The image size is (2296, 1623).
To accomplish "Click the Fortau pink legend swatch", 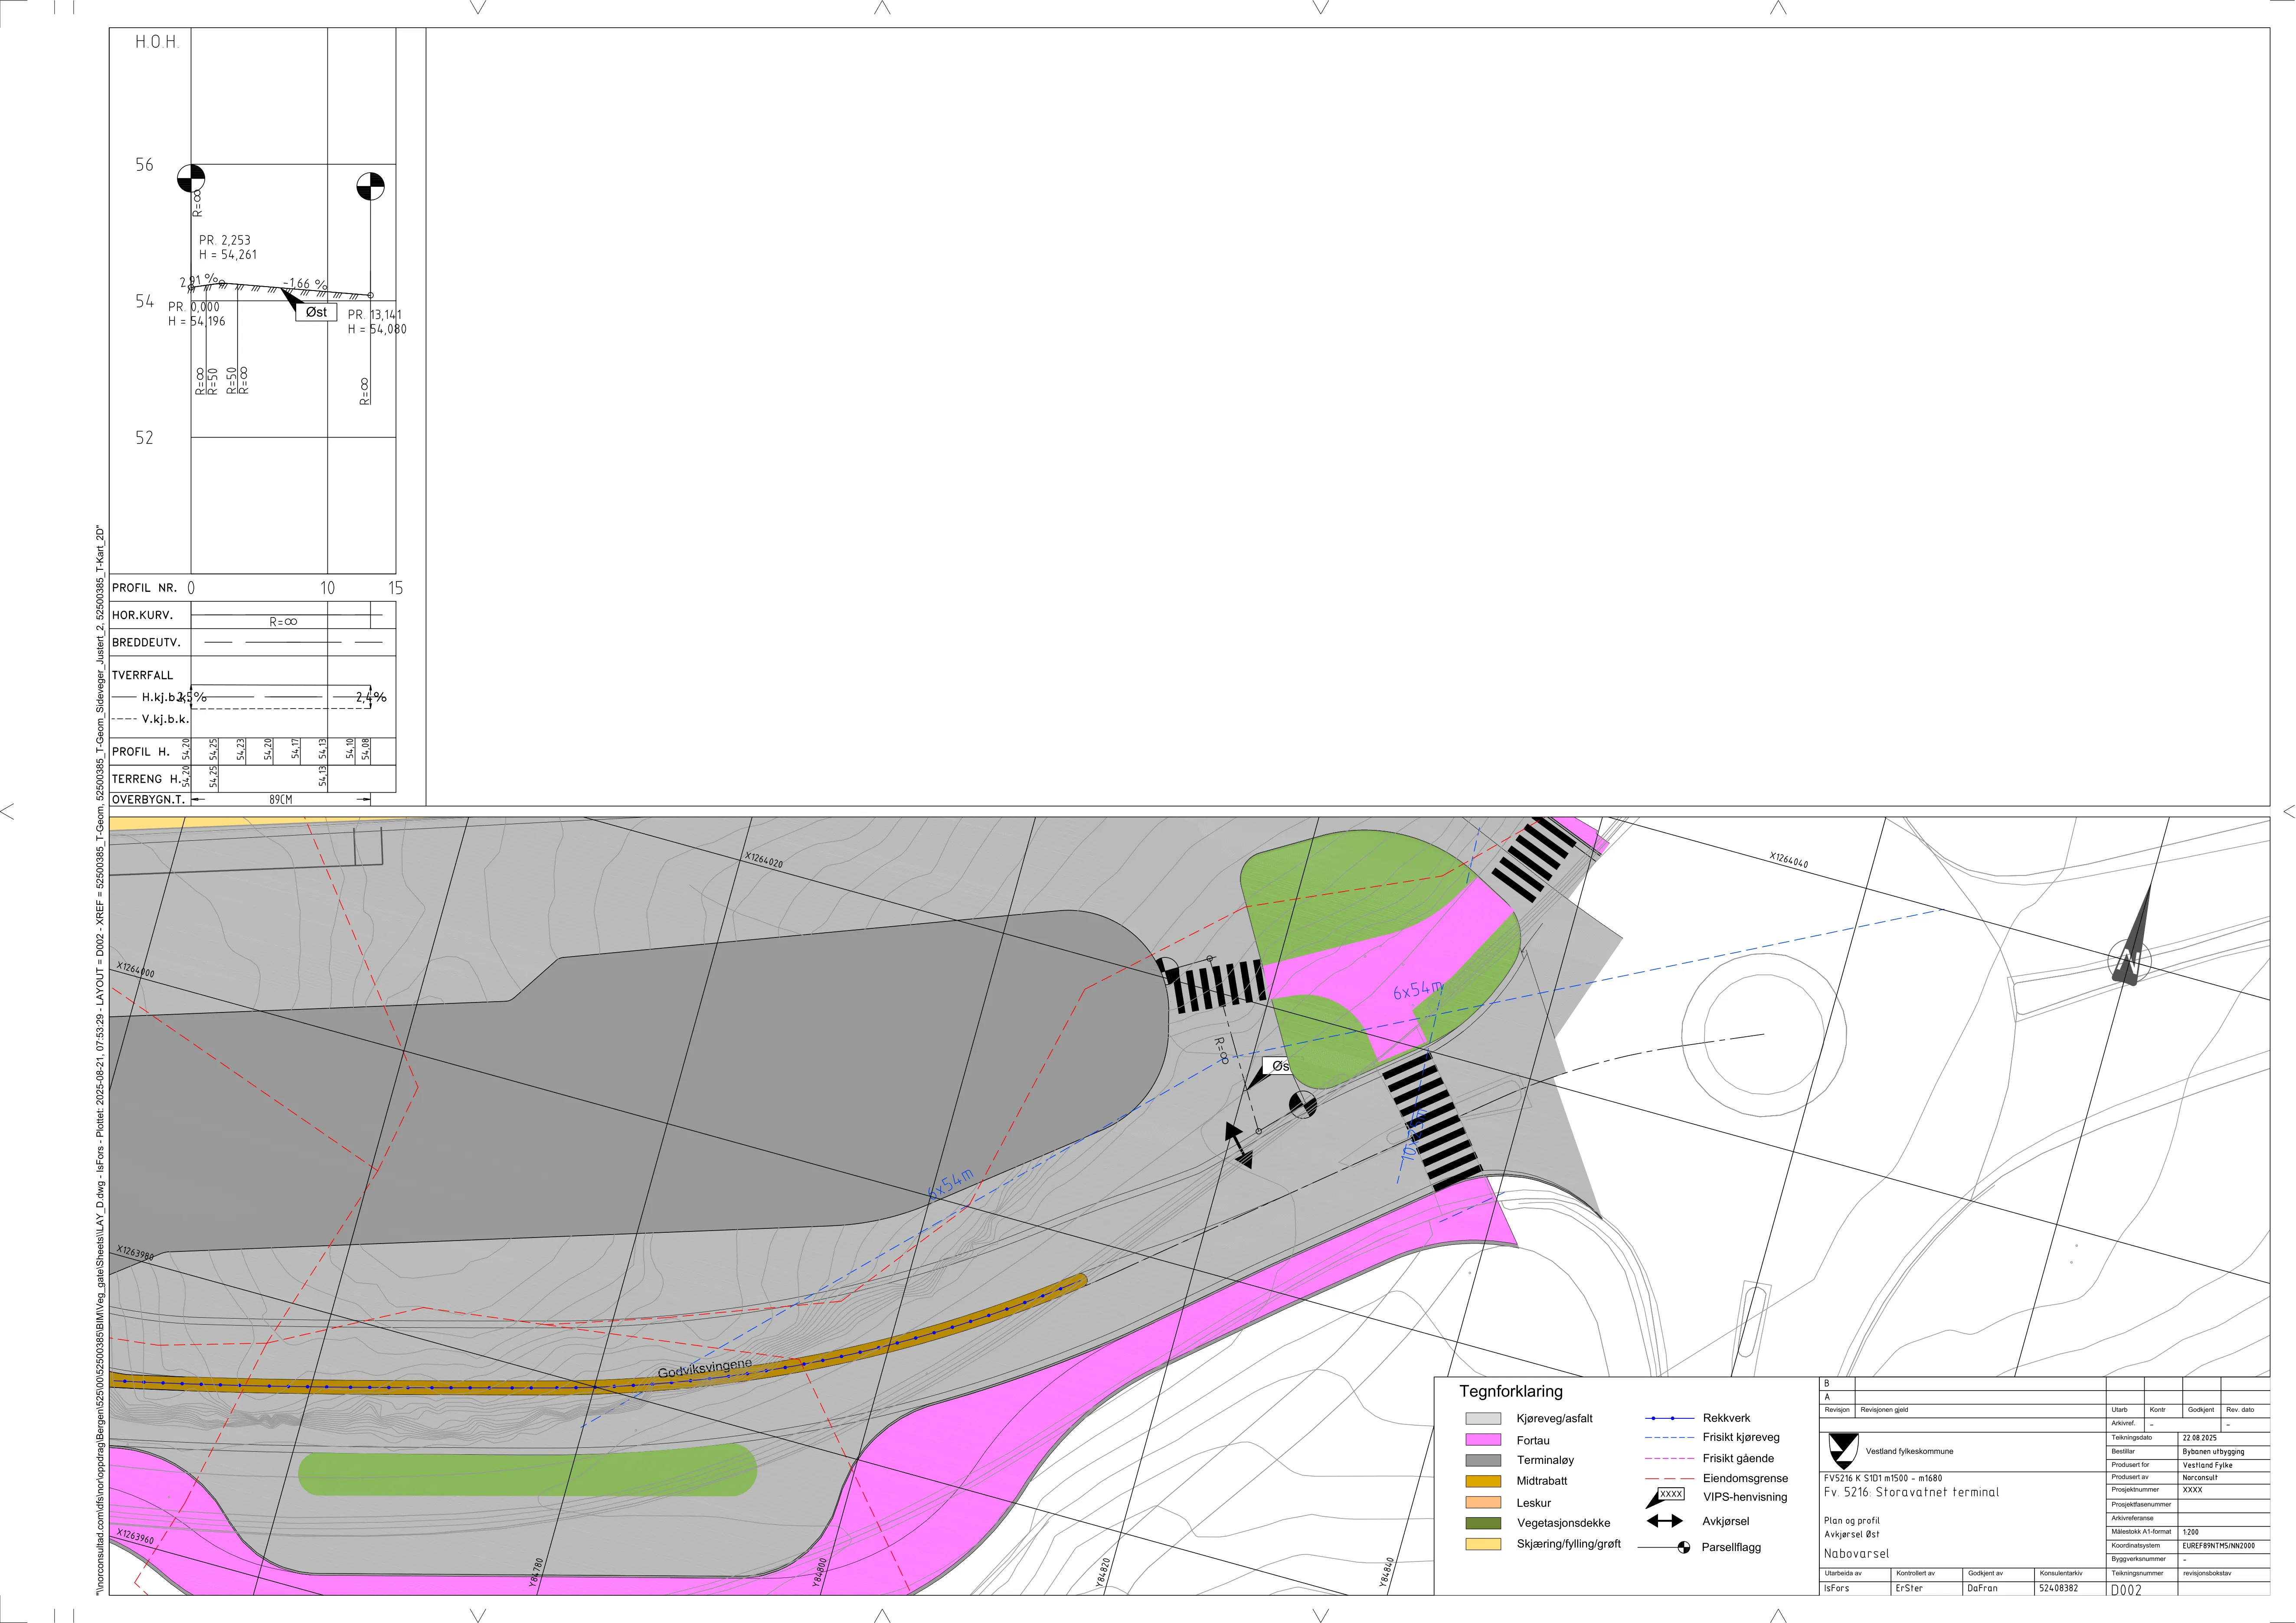I will pyautogui.click(x=1483, y=1440).
